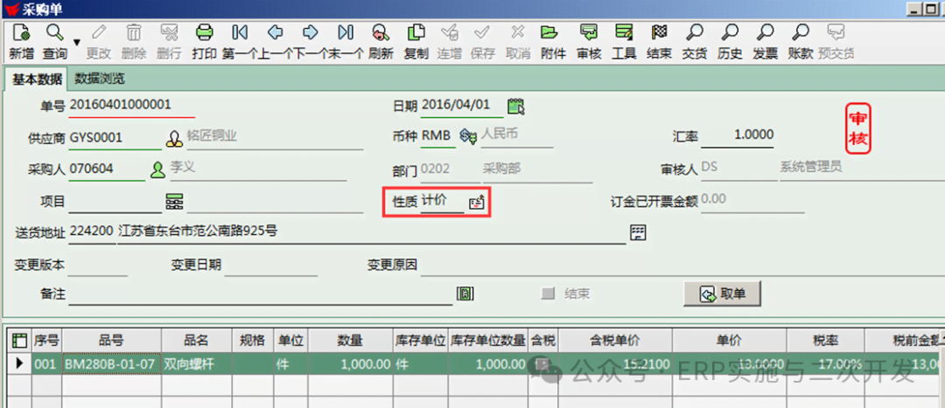The image size is (945, 408).
Task: Open the supplier lookup next to GYS0001
Action: (174, 138)
